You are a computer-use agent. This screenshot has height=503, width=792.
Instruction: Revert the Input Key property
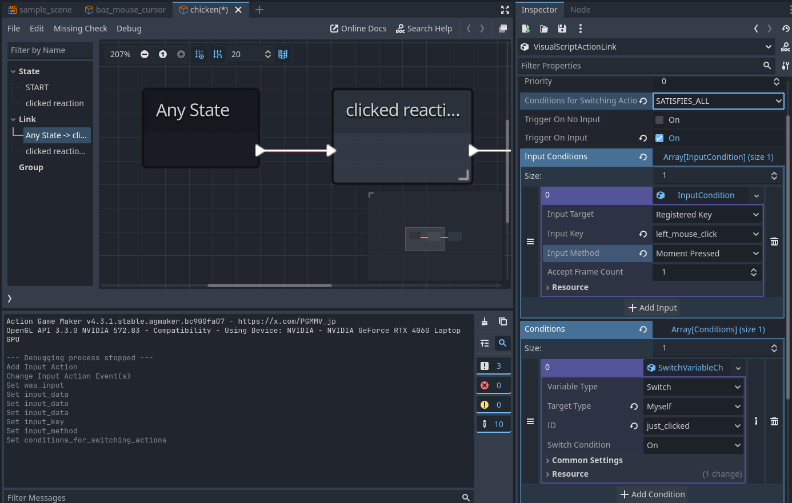tap(643, 234)
